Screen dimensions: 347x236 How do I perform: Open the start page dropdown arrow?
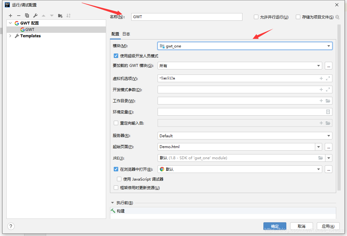click(x=318, y=147)
